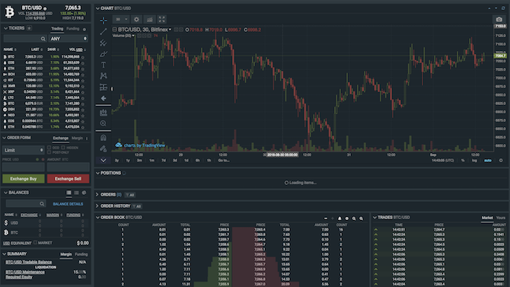This screenshot has width=510, height=287.
Task: Click the last order book zoom icon
Action: point(361,218)
